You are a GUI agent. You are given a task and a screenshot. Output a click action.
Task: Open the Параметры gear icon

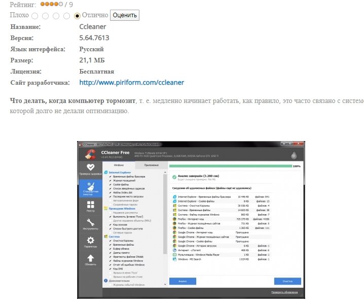click(x=91, y=240)
